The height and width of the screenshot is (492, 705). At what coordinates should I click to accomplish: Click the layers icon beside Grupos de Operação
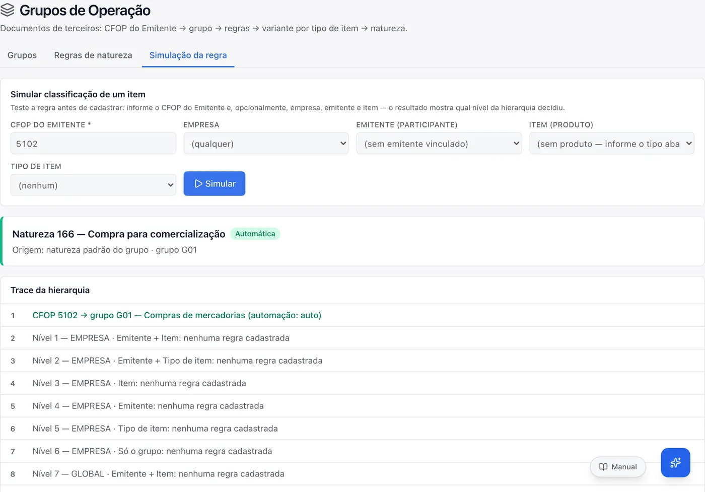click(7, 10)
